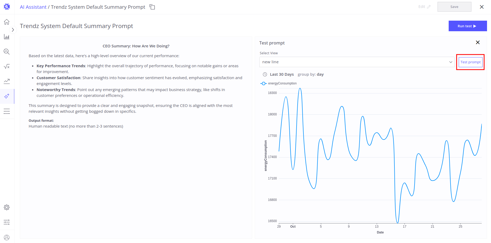Open the prediction trend line icon
Image resolution: width=491 pixels, height=243 pixels.
(7, 81)
